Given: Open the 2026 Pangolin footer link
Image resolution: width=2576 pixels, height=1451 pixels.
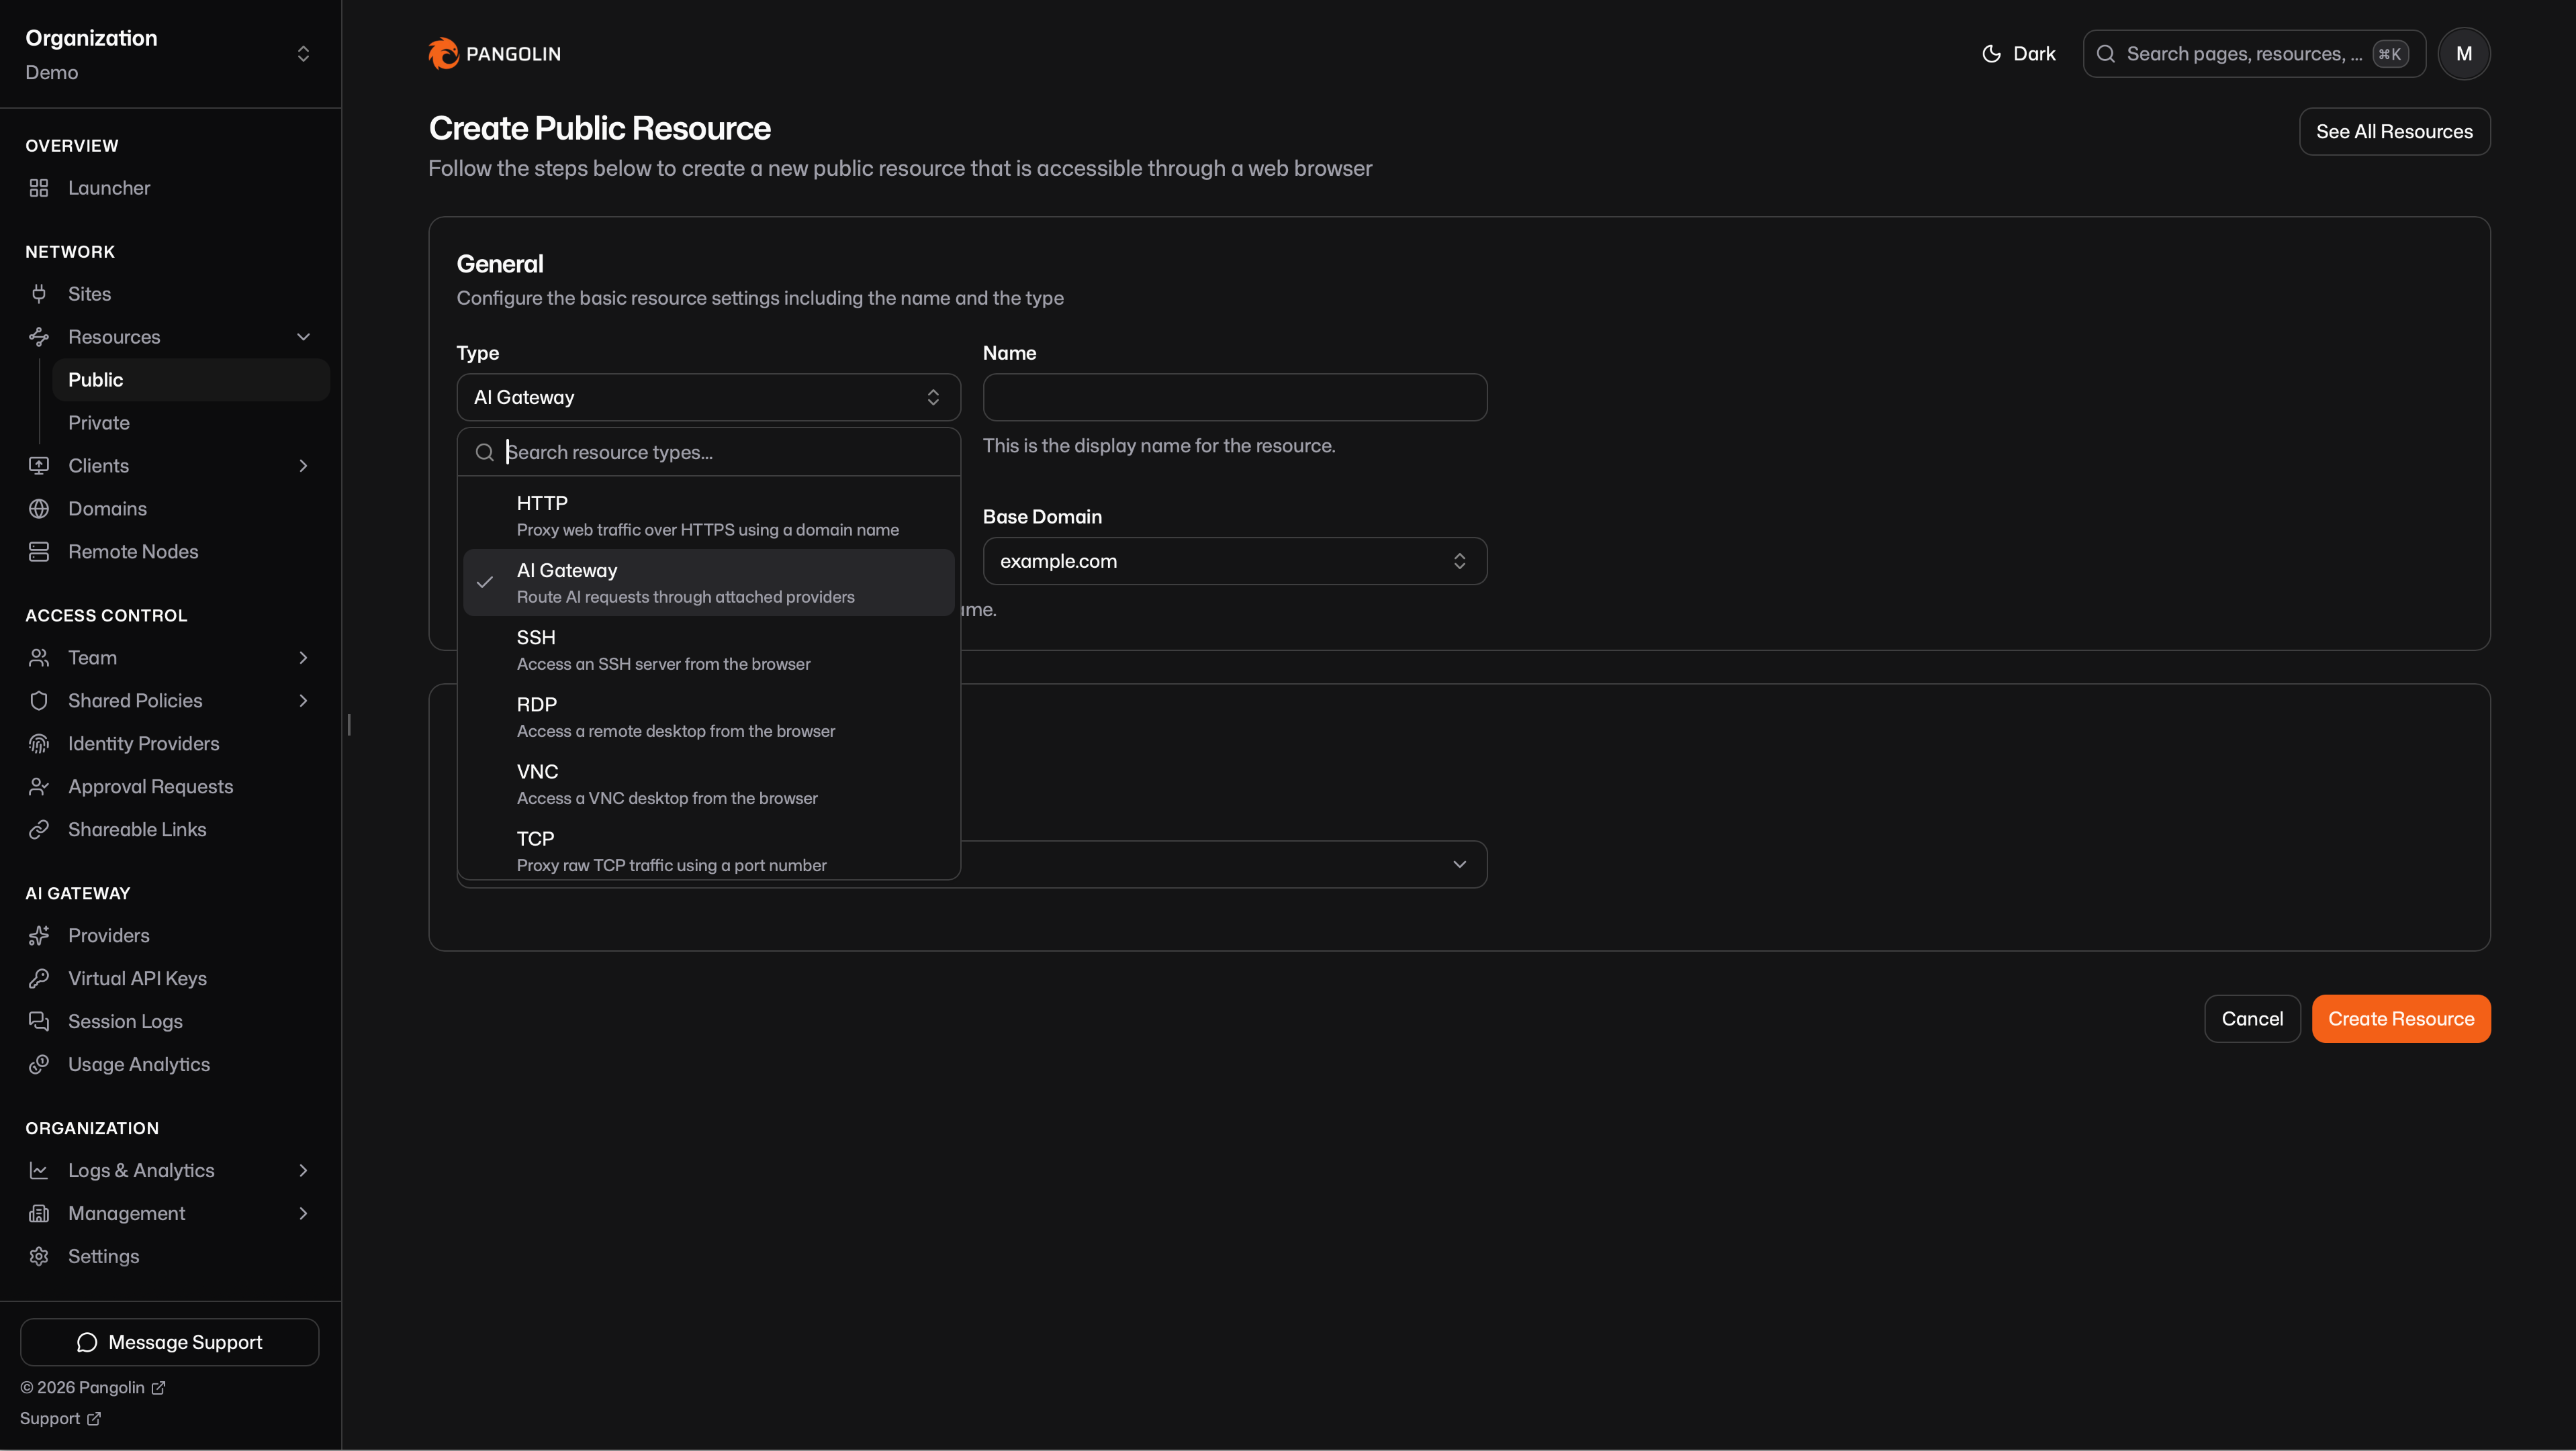Looking at the screenshot, I should pos(92,1388).
